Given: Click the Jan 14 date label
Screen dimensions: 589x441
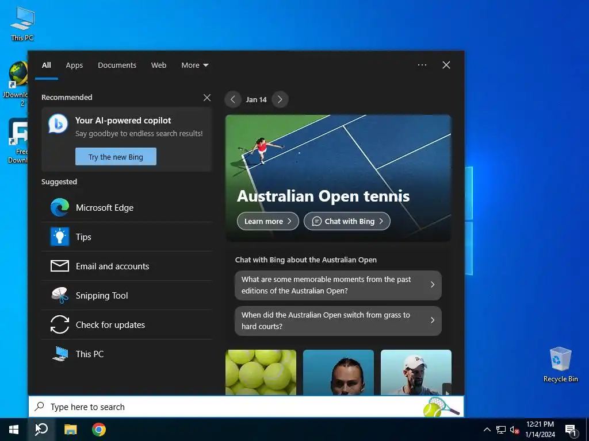Looking at the screenshot, I should coord(256,100).
